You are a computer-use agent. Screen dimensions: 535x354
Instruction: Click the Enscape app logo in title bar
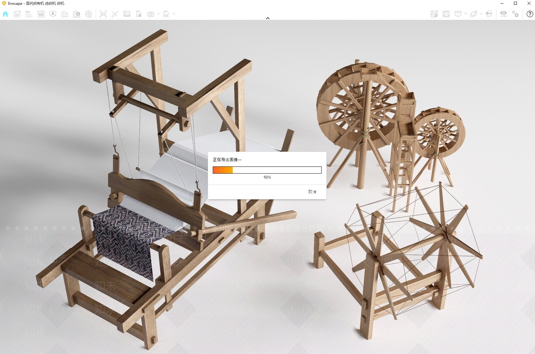[x=4, y=3]
